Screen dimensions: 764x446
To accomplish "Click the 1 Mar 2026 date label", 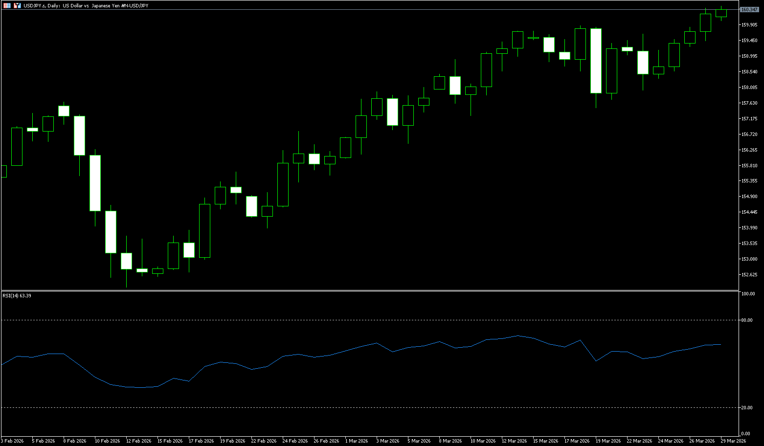I will 357,441.
